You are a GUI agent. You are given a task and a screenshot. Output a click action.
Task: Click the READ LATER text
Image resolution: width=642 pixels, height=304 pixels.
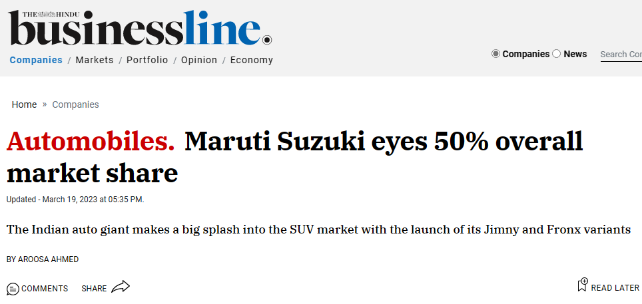(x=615, y=288)
